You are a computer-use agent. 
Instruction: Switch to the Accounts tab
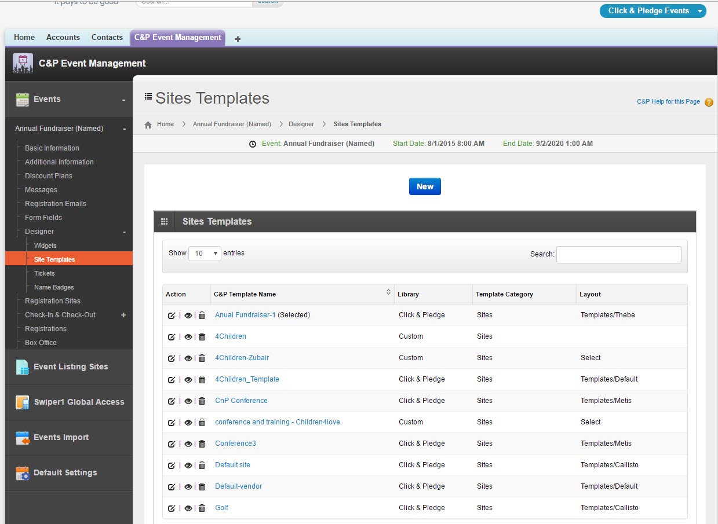pyautogui.click(x=63, y=37)
